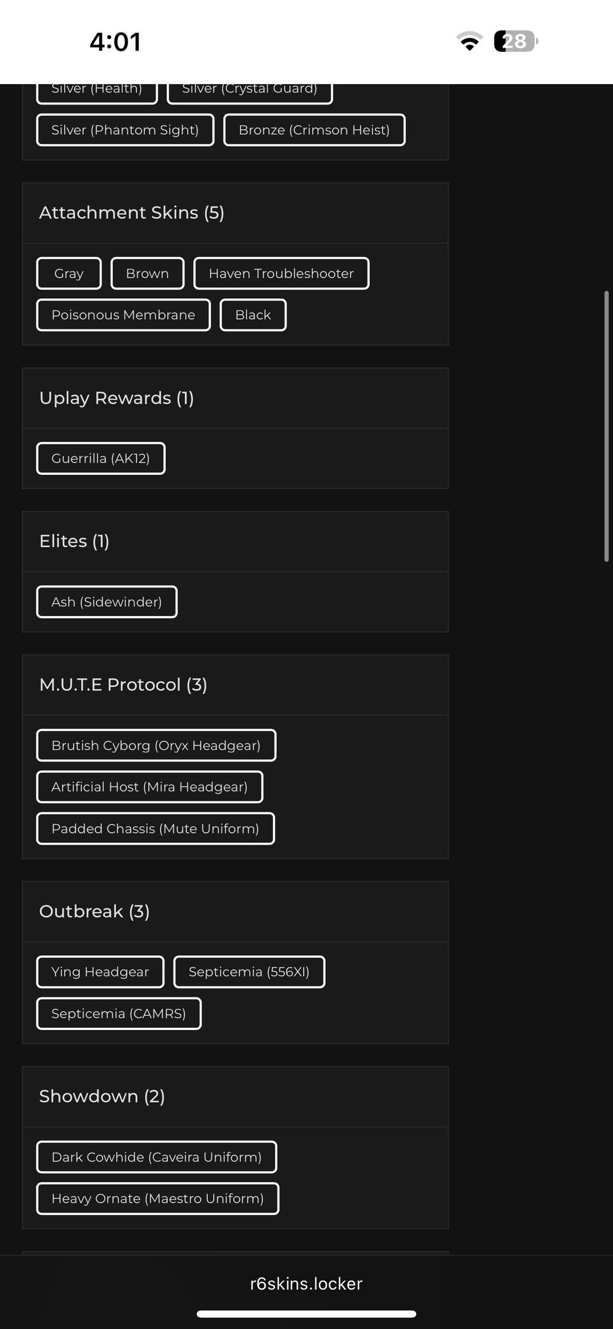Image resolution: width=613 pixels, height=1329 pixels.
Task: Click the Poisonous Membrane tag
Action: tap(123, 315)
